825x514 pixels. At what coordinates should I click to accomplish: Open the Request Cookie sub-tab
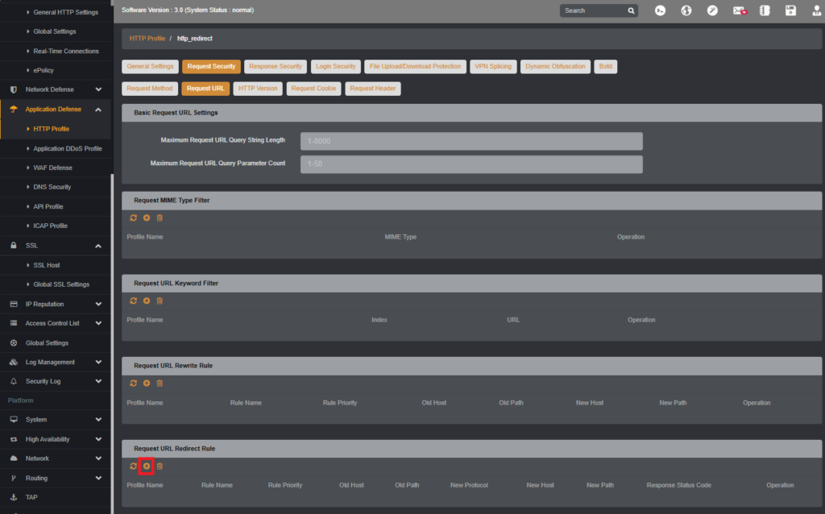(313, 89)
